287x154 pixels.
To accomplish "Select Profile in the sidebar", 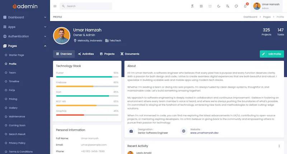I will (x=13, y=64).
